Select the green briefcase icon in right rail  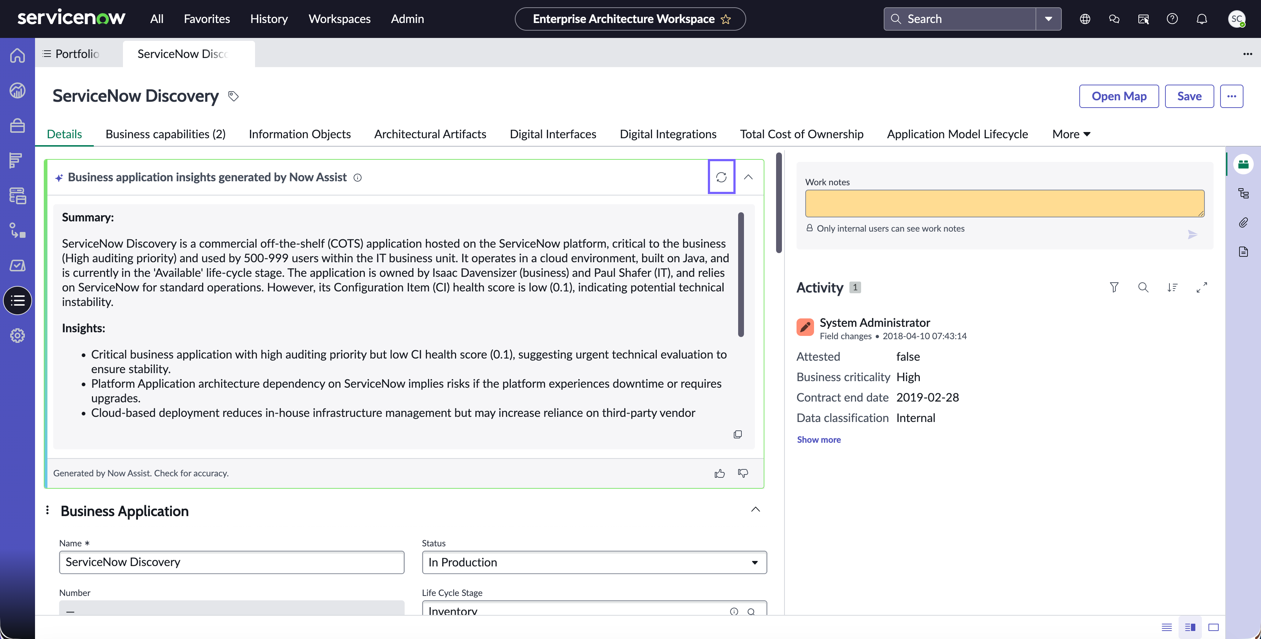coord(1243,164)
